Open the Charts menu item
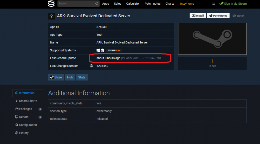 coord(170,4)
